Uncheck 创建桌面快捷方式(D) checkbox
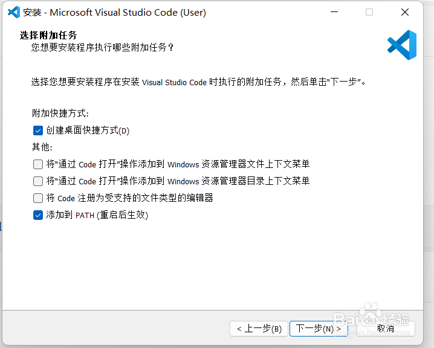The height and width of the screenshot is (348, 434). [x=38, y=130]
